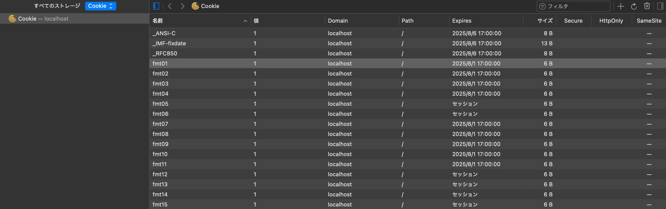Screen dimensions: 666x209
Task: Toggle the right details sidebar icon
Action: pyautogui.click(x=660, y=6)
